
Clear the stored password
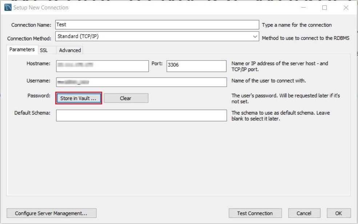click(126, 98)
